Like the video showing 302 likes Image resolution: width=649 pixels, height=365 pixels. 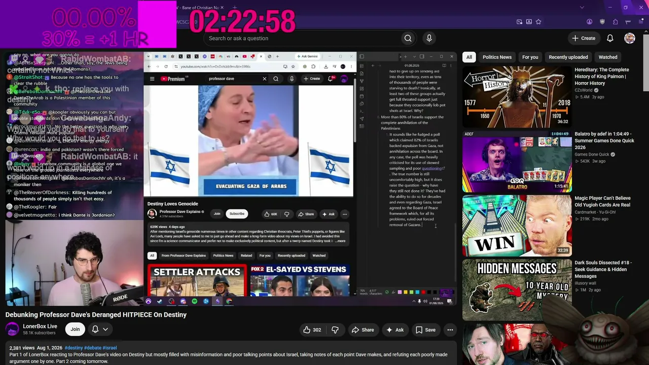[312, 330]
